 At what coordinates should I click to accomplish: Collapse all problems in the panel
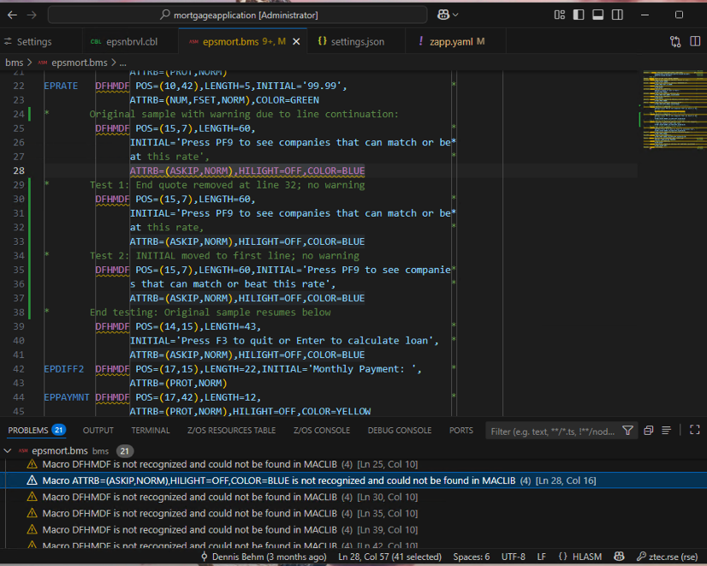click(x=649, y=431)
